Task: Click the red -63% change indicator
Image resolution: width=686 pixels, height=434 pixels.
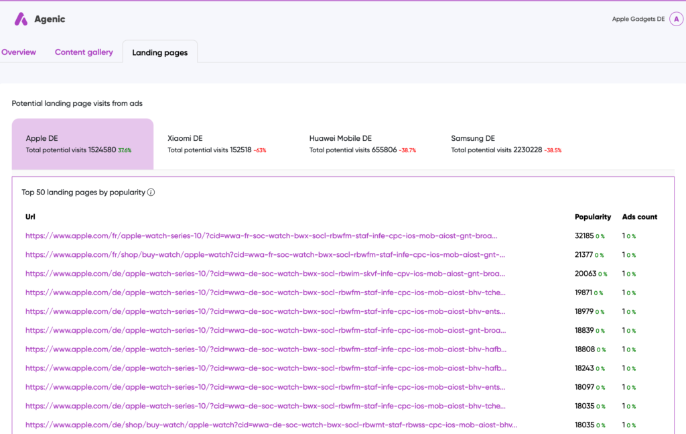Action: 260,150
